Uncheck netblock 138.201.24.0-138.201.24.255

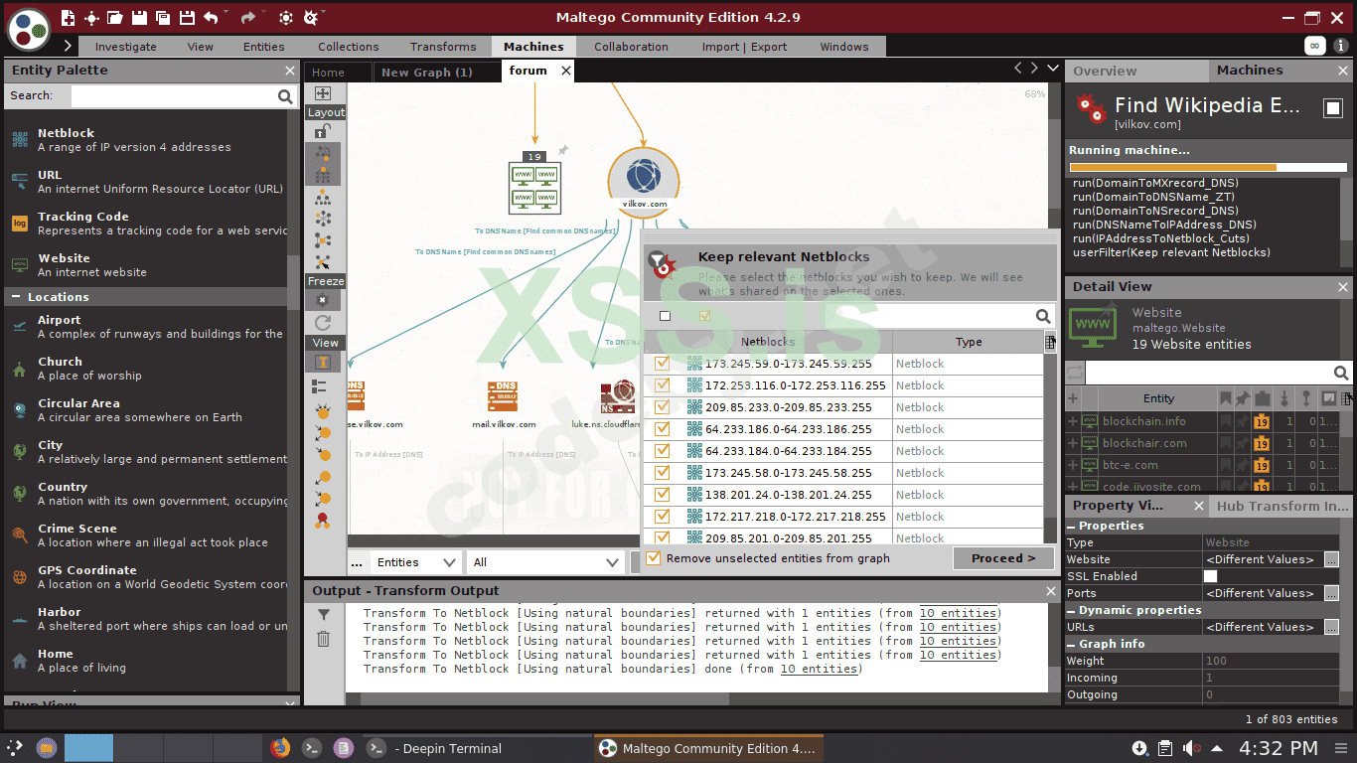click(x=662, y=495)
